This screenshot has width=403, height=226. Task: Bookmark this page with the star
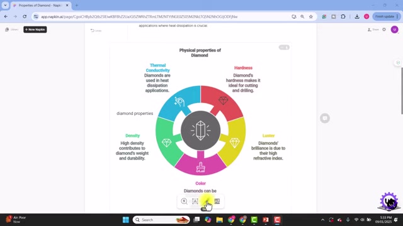coord(310,17)
